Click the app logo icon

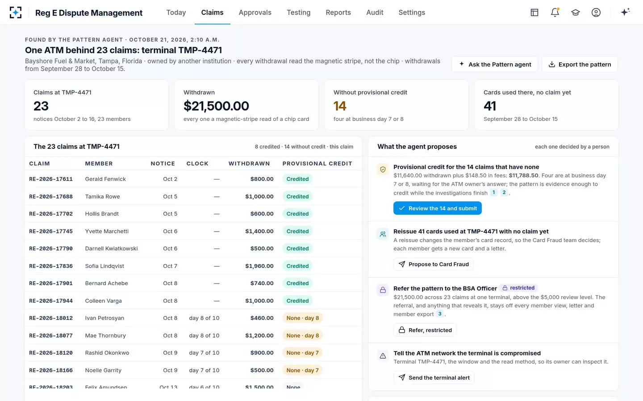(x=16, y=12)
